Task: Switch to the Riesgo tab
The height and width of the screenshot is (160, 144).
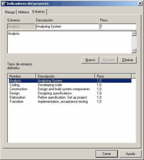Action: tap(10, 12)
